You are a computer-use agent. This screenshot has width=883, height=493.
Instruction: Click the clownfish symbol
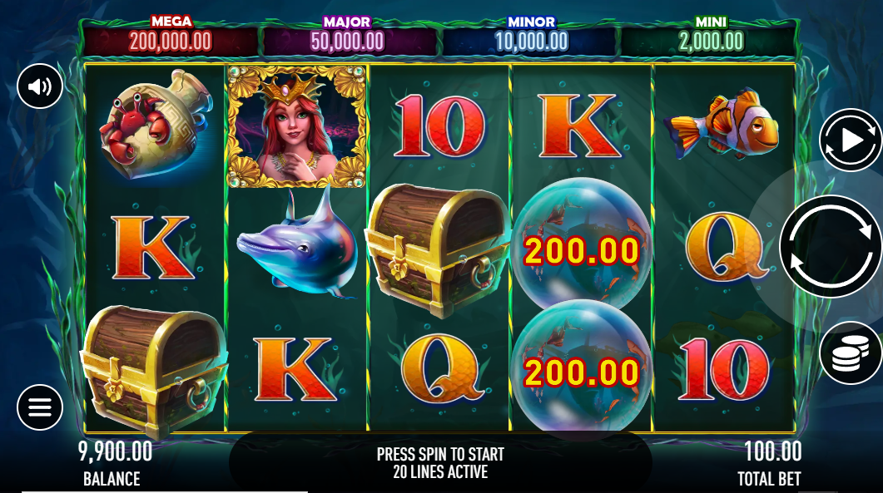(723, 123)
